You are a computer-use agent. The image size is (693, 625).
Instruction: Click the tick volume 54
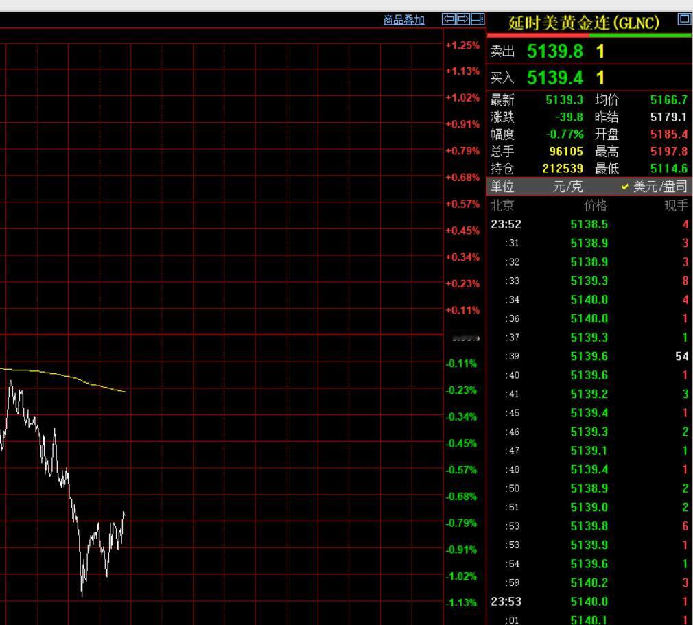(681, 356)
